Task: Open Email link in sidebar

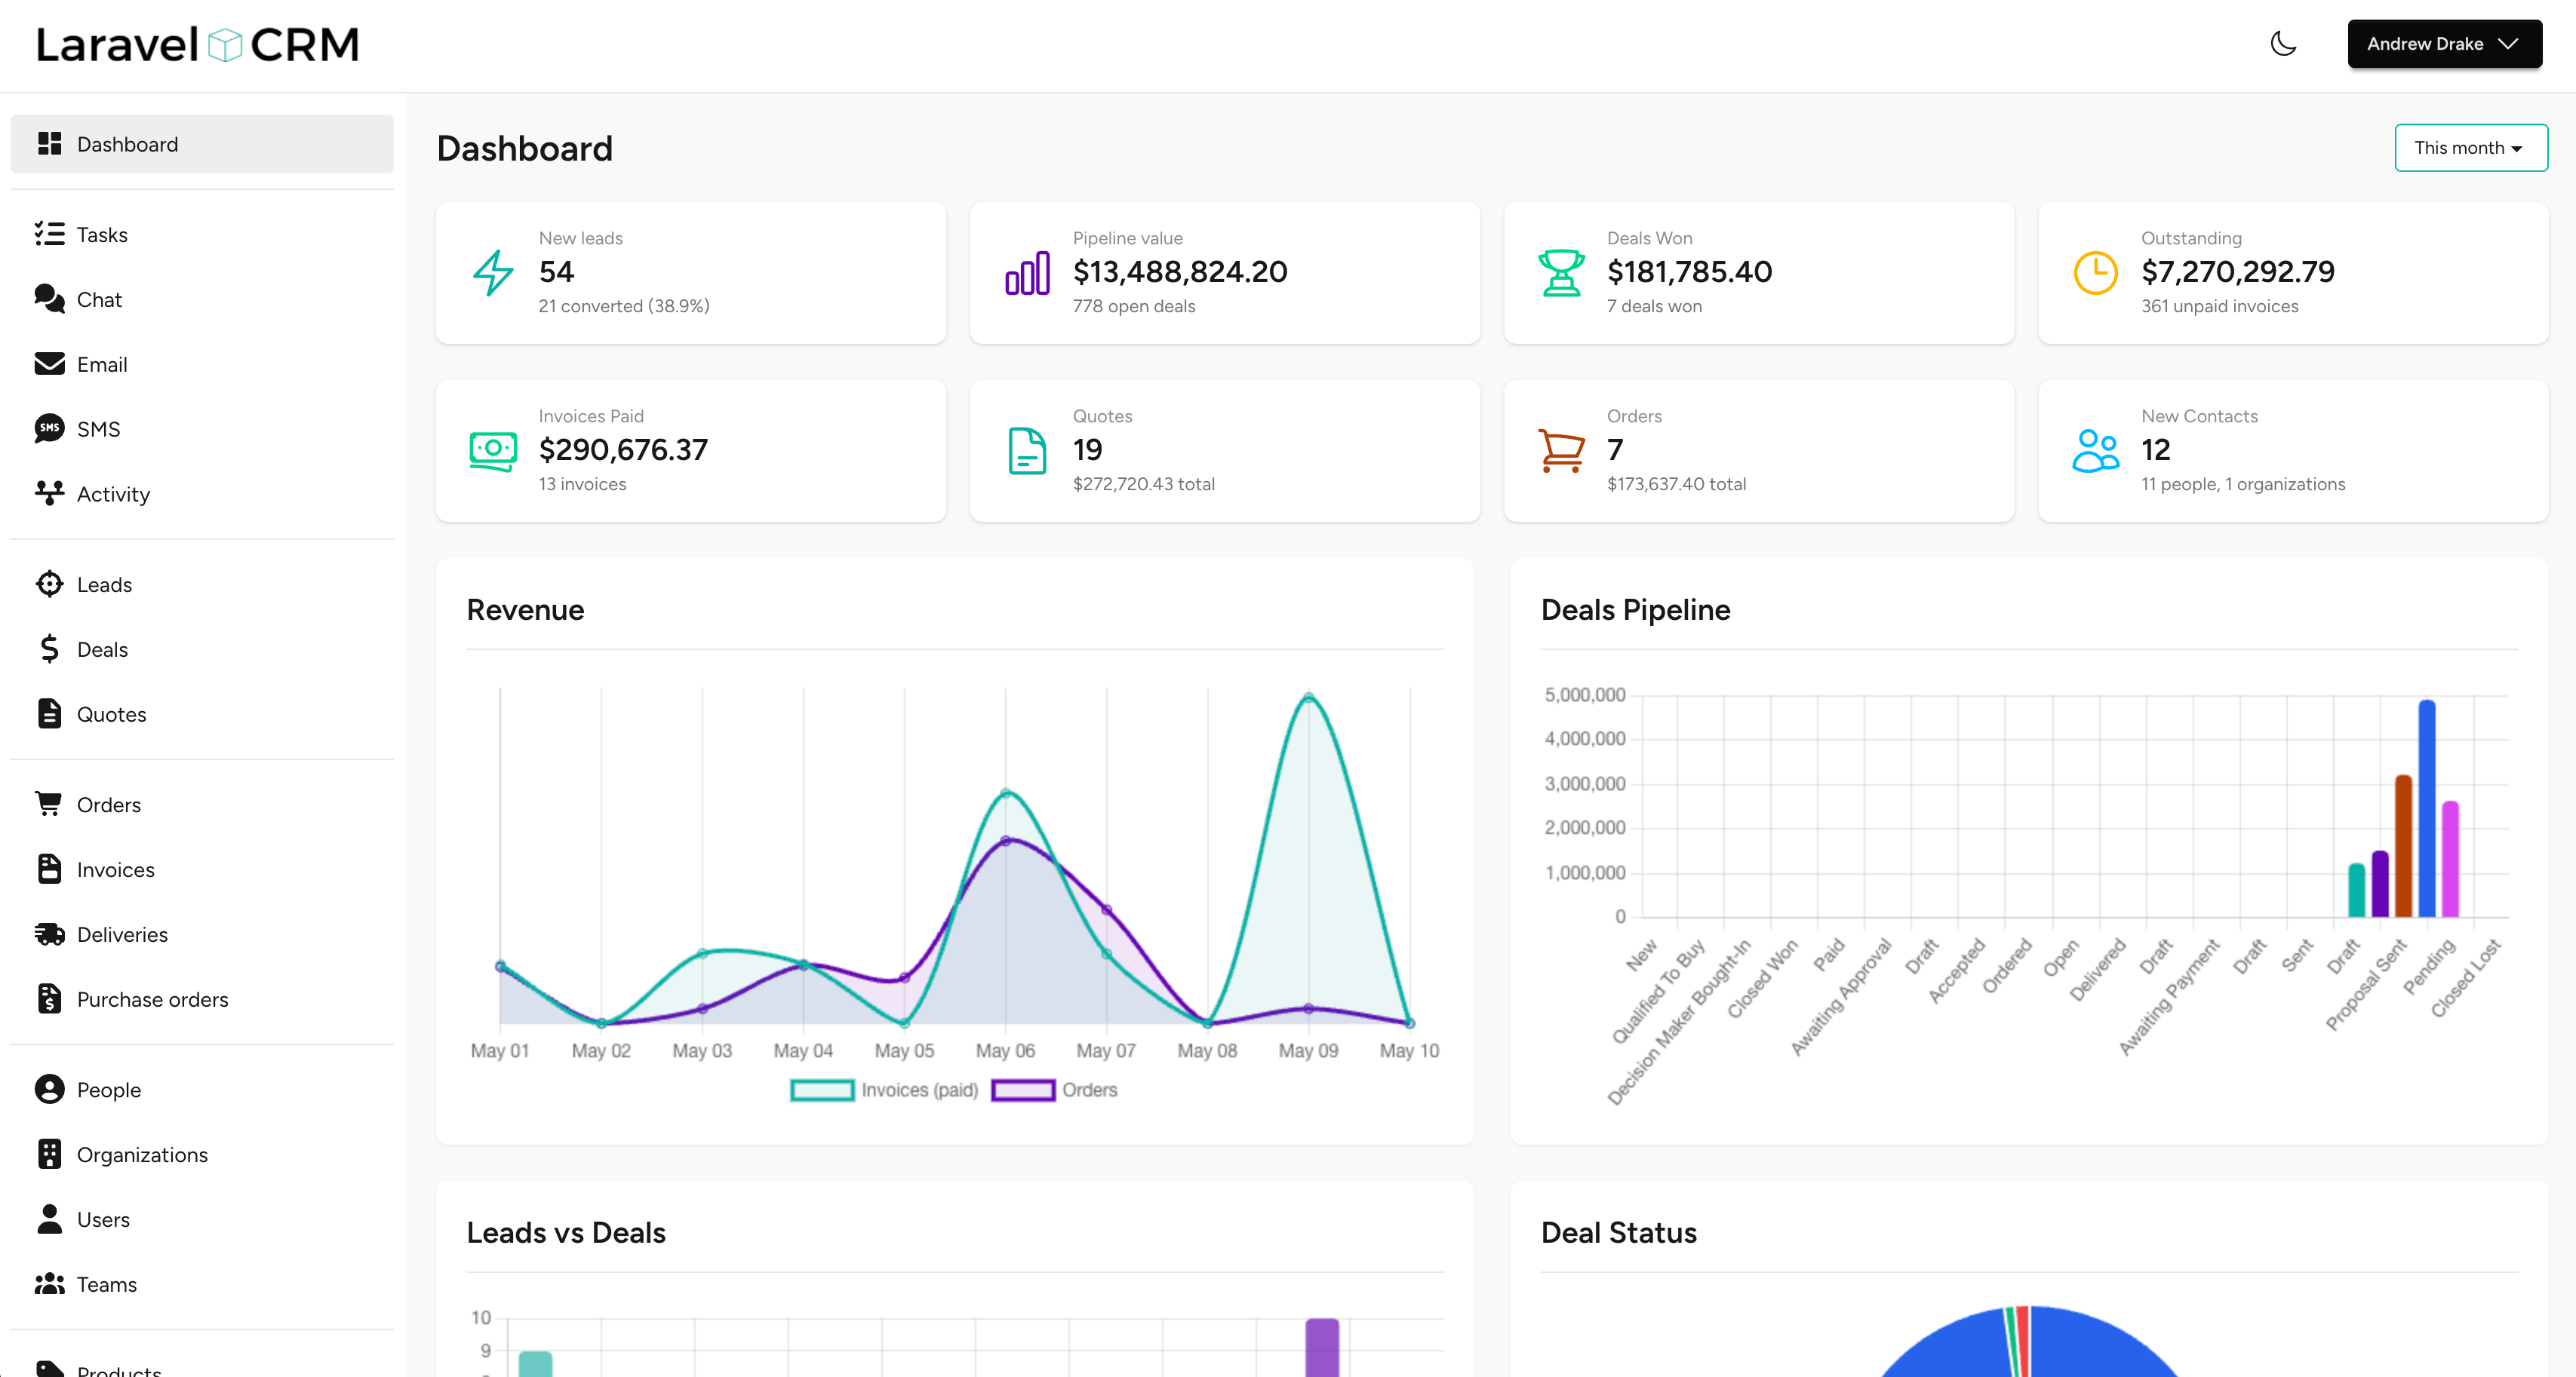Action: [x=202, y=363]
